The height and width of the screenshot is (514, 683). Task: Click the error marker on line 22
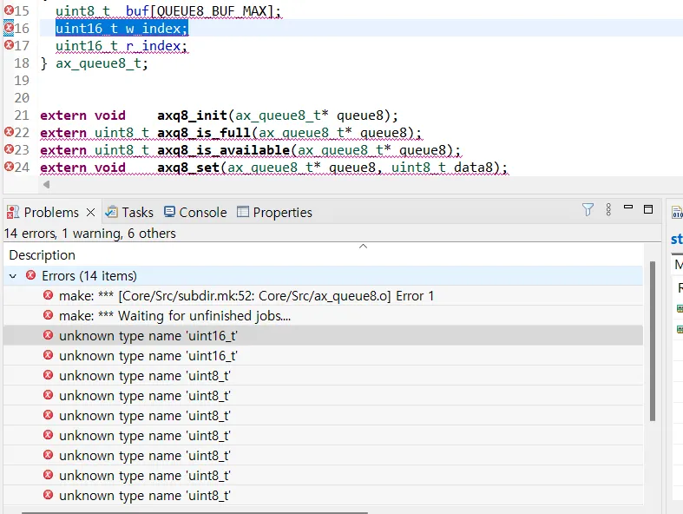9,132
